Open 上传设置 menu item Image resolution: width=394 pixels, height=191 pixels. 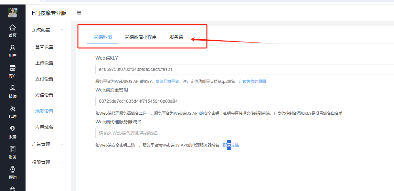[44, 63]
